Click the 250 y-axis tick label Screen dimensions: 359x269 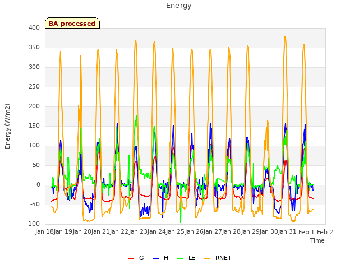click(34, 87)
